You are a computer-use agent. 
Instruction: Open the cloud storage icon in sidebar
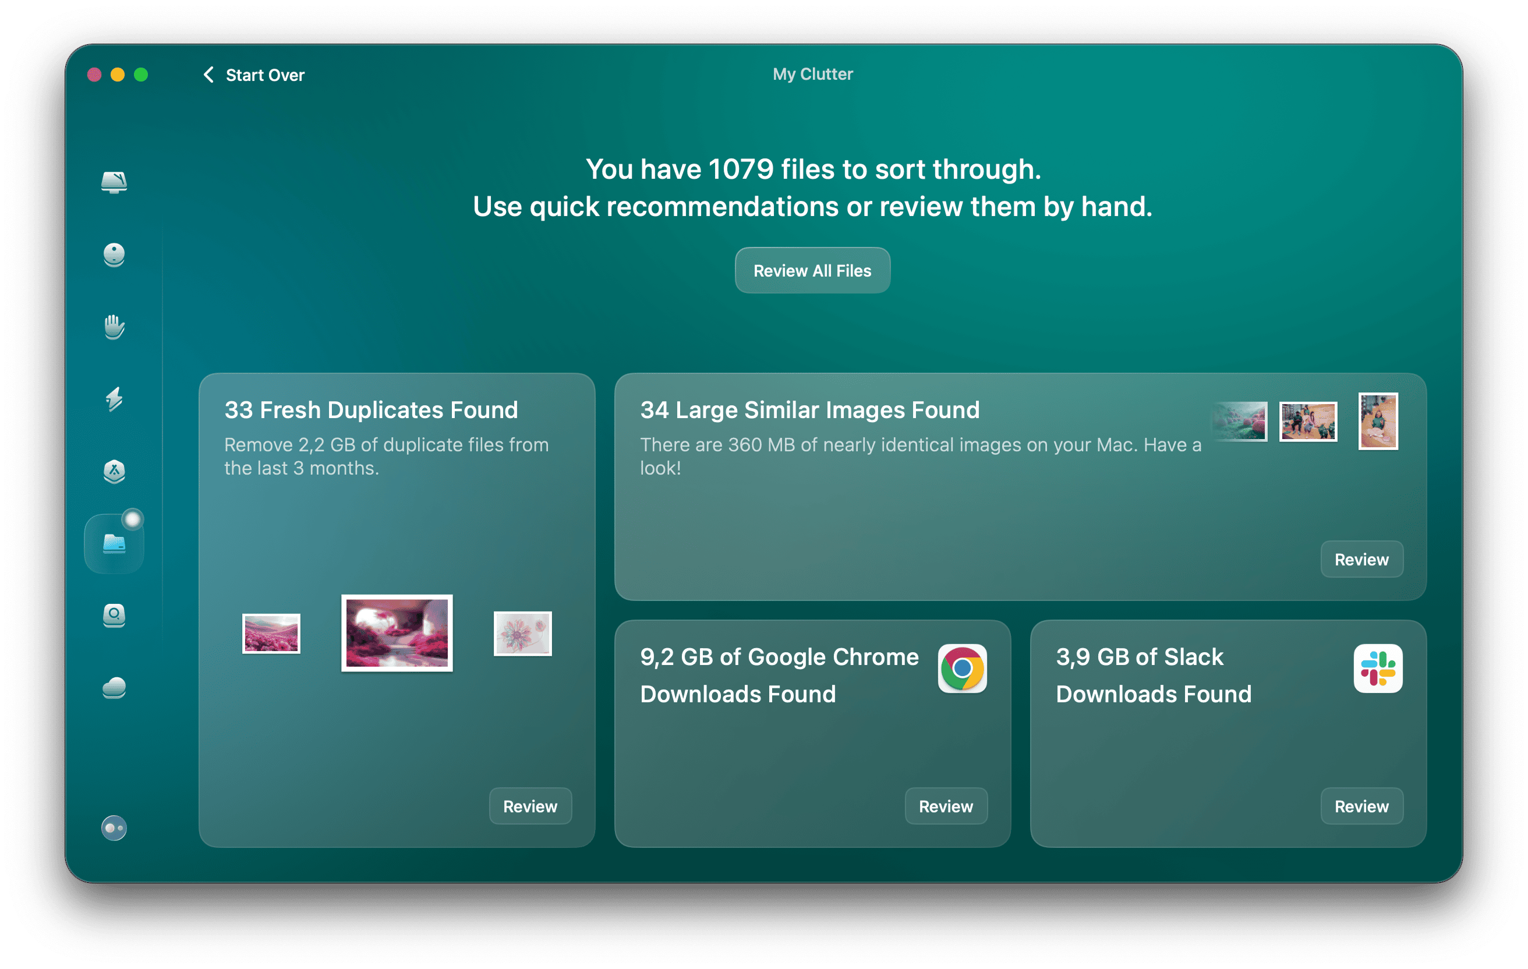114,688
